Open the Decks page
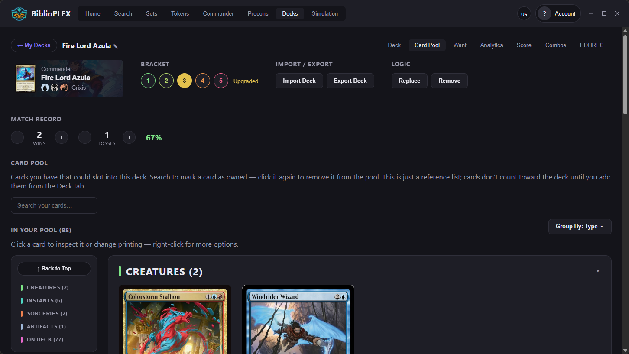This screenshot has width=629, height=354. tap(290, 14)
